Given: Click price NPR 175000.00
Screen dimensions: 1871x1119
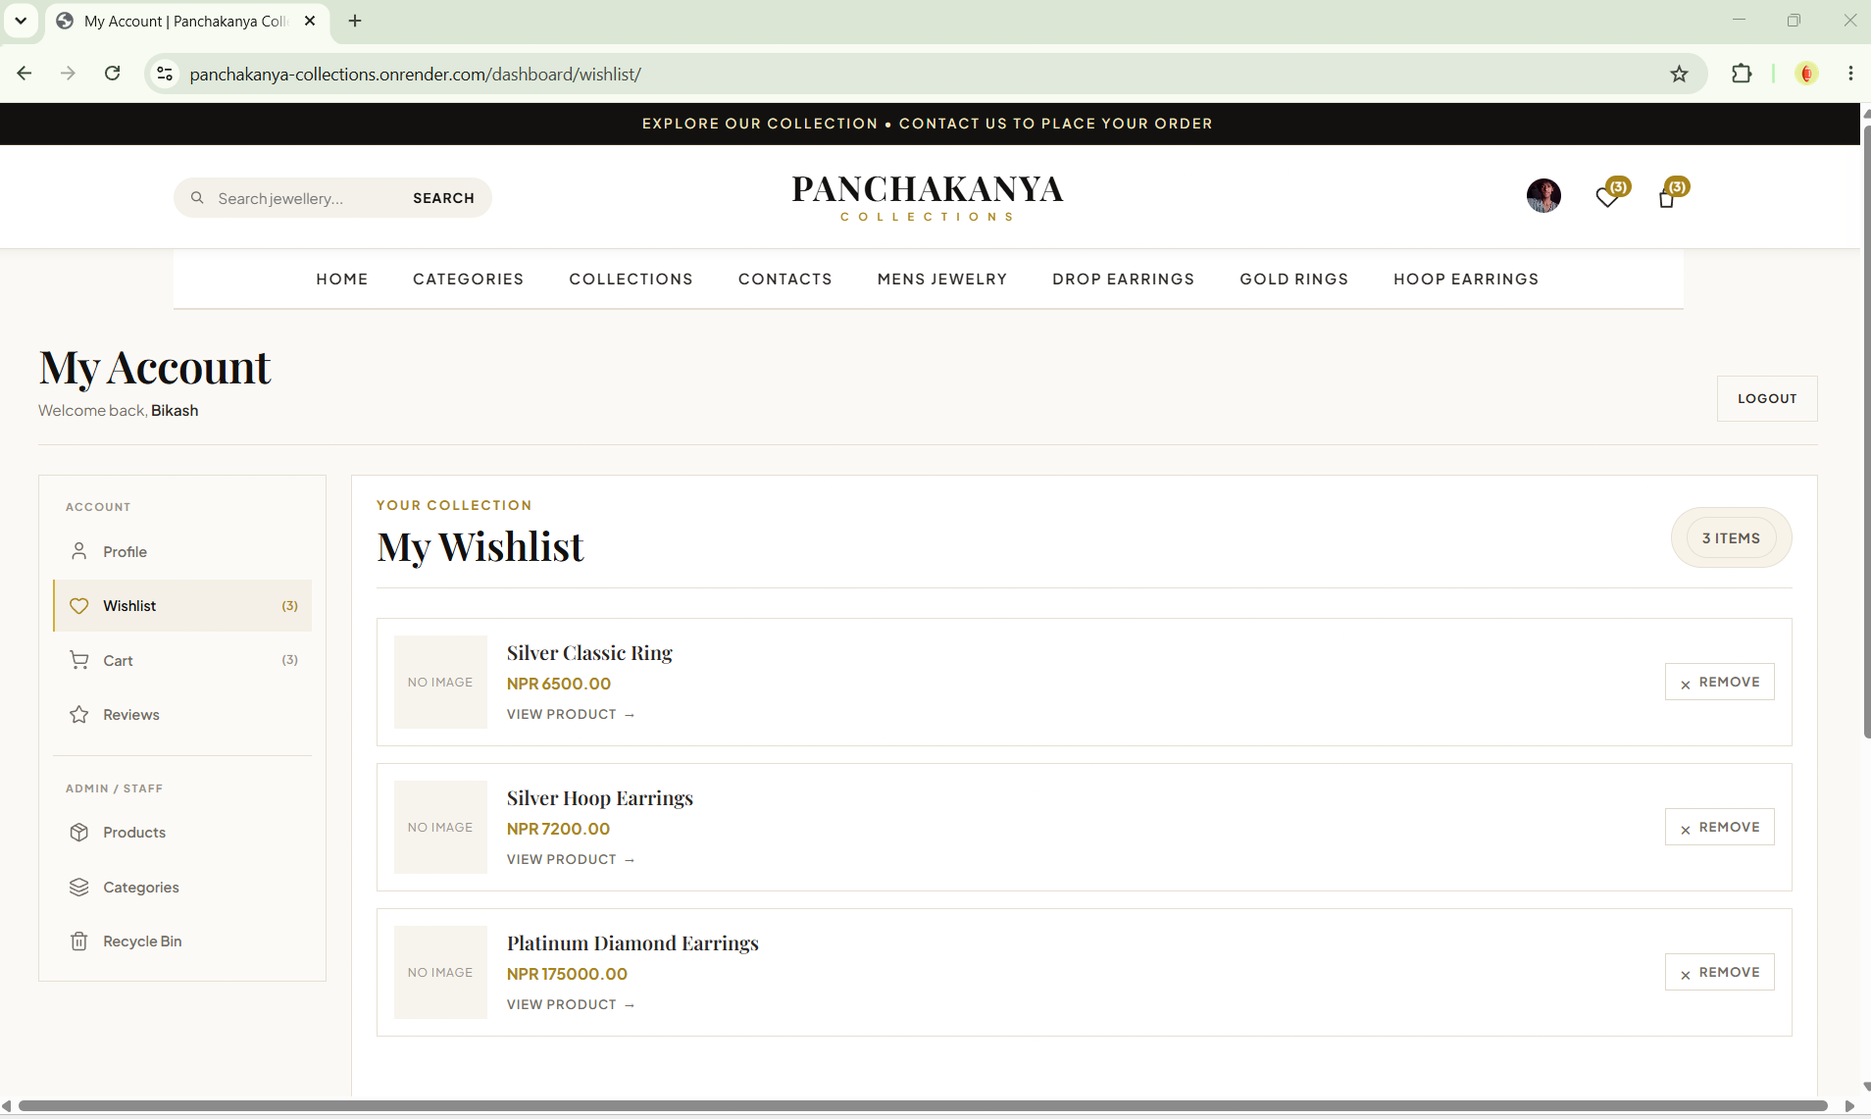Looking at the screenshot, I should click(x=567, y=974).
